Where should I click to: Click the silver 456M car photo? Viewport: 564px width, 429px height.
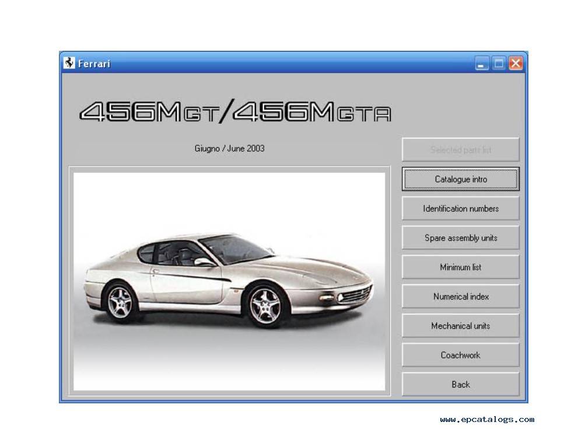pyautogui.click(x=229, y=281)
